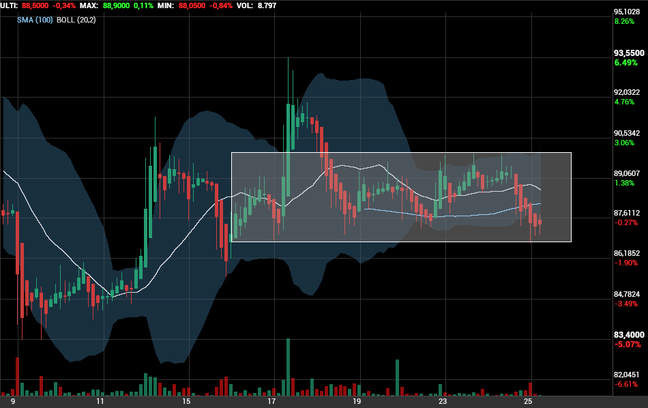Click the tallest green volume bar
The image size is (648, 408).
(x=288, y=367)
